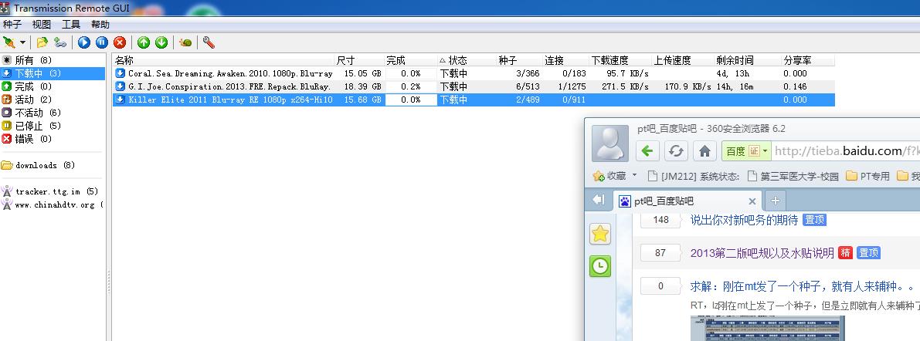Open the PT专用 bookmark folder
This screenshot has width=920, height=341.
click(867, 176)
